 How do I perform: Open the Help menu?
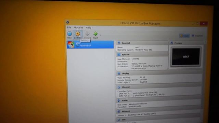[88, 28]
